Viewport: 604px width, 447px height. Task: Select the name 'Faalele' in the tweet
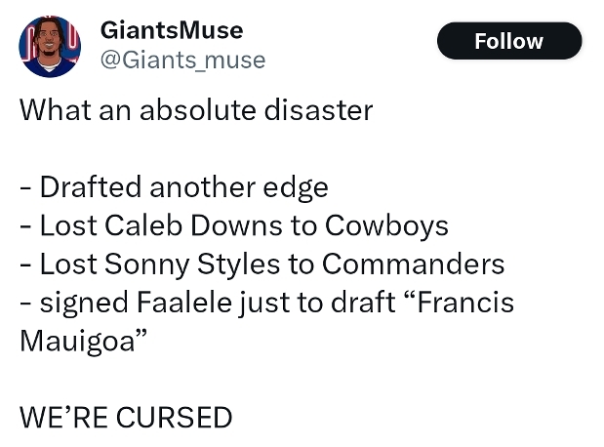(184, 303)
